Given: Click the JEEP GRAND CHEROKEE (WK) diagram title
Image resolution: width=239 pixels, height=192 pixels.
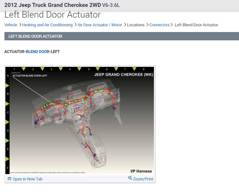Looking at the screenshot, I should pyautogui.click(x=124, y=75).
